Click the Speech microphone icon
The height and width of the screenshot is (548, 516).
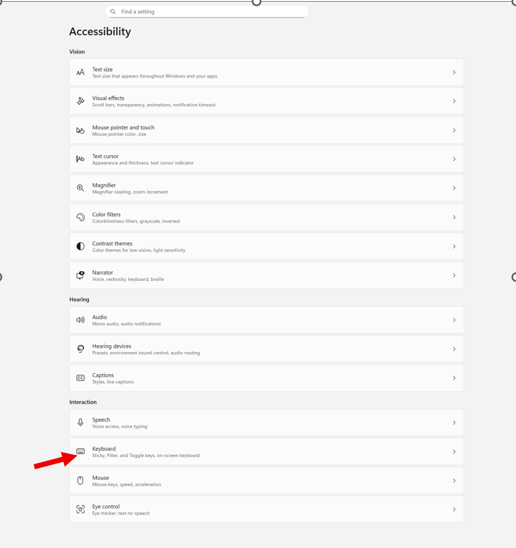point(80,422)
